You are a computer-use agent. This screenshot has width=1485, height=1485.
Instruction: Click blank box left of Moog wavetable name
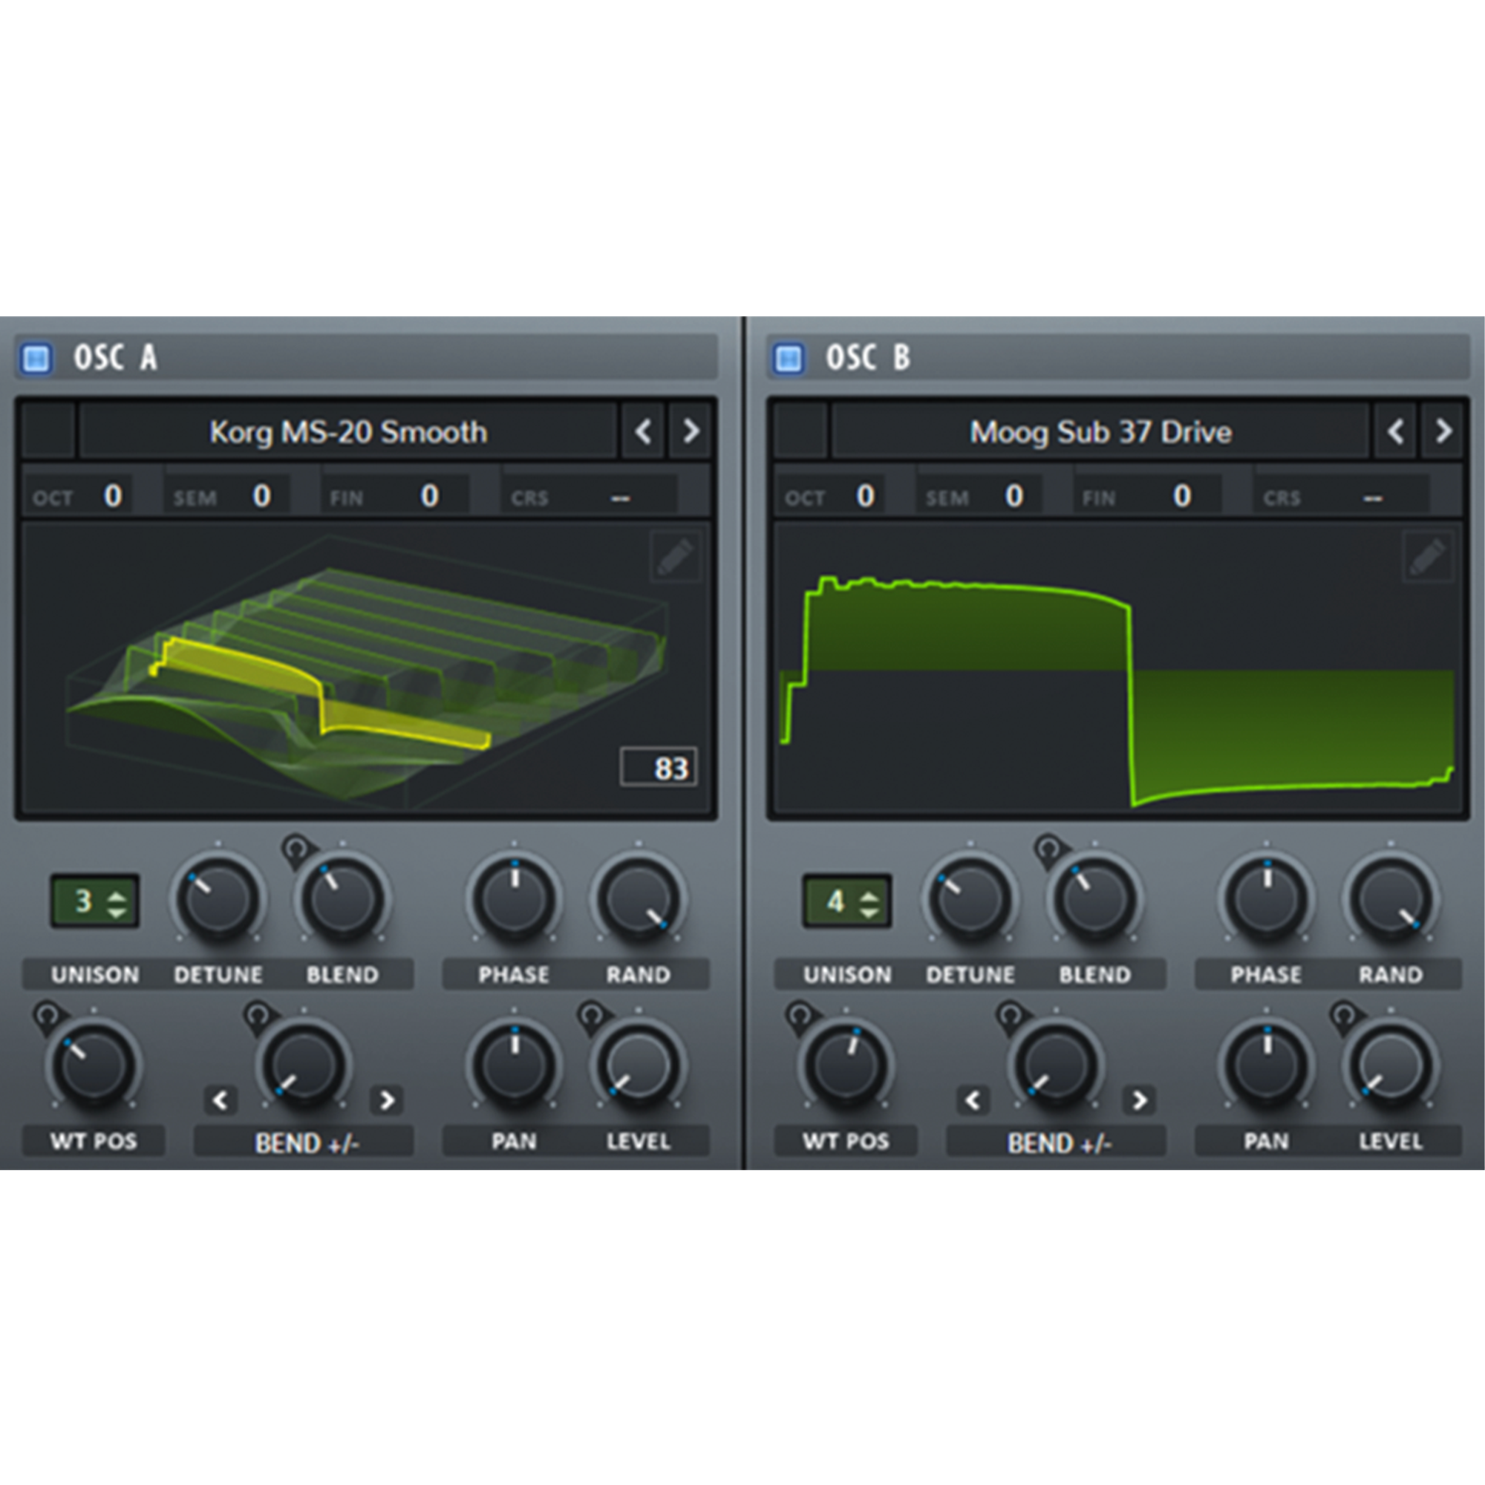click(800, 431)
